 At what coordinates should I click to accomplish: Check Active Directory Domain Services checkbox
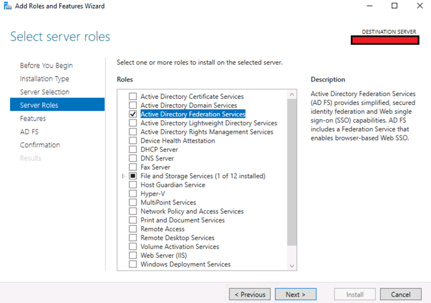pos(133,105)
